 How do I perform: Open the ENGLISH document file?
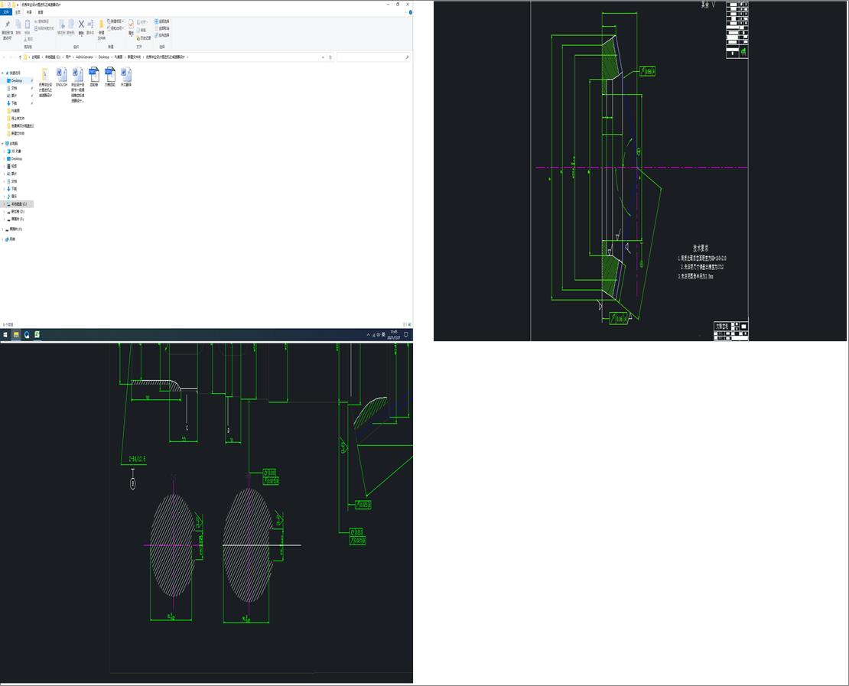point(61,75)
